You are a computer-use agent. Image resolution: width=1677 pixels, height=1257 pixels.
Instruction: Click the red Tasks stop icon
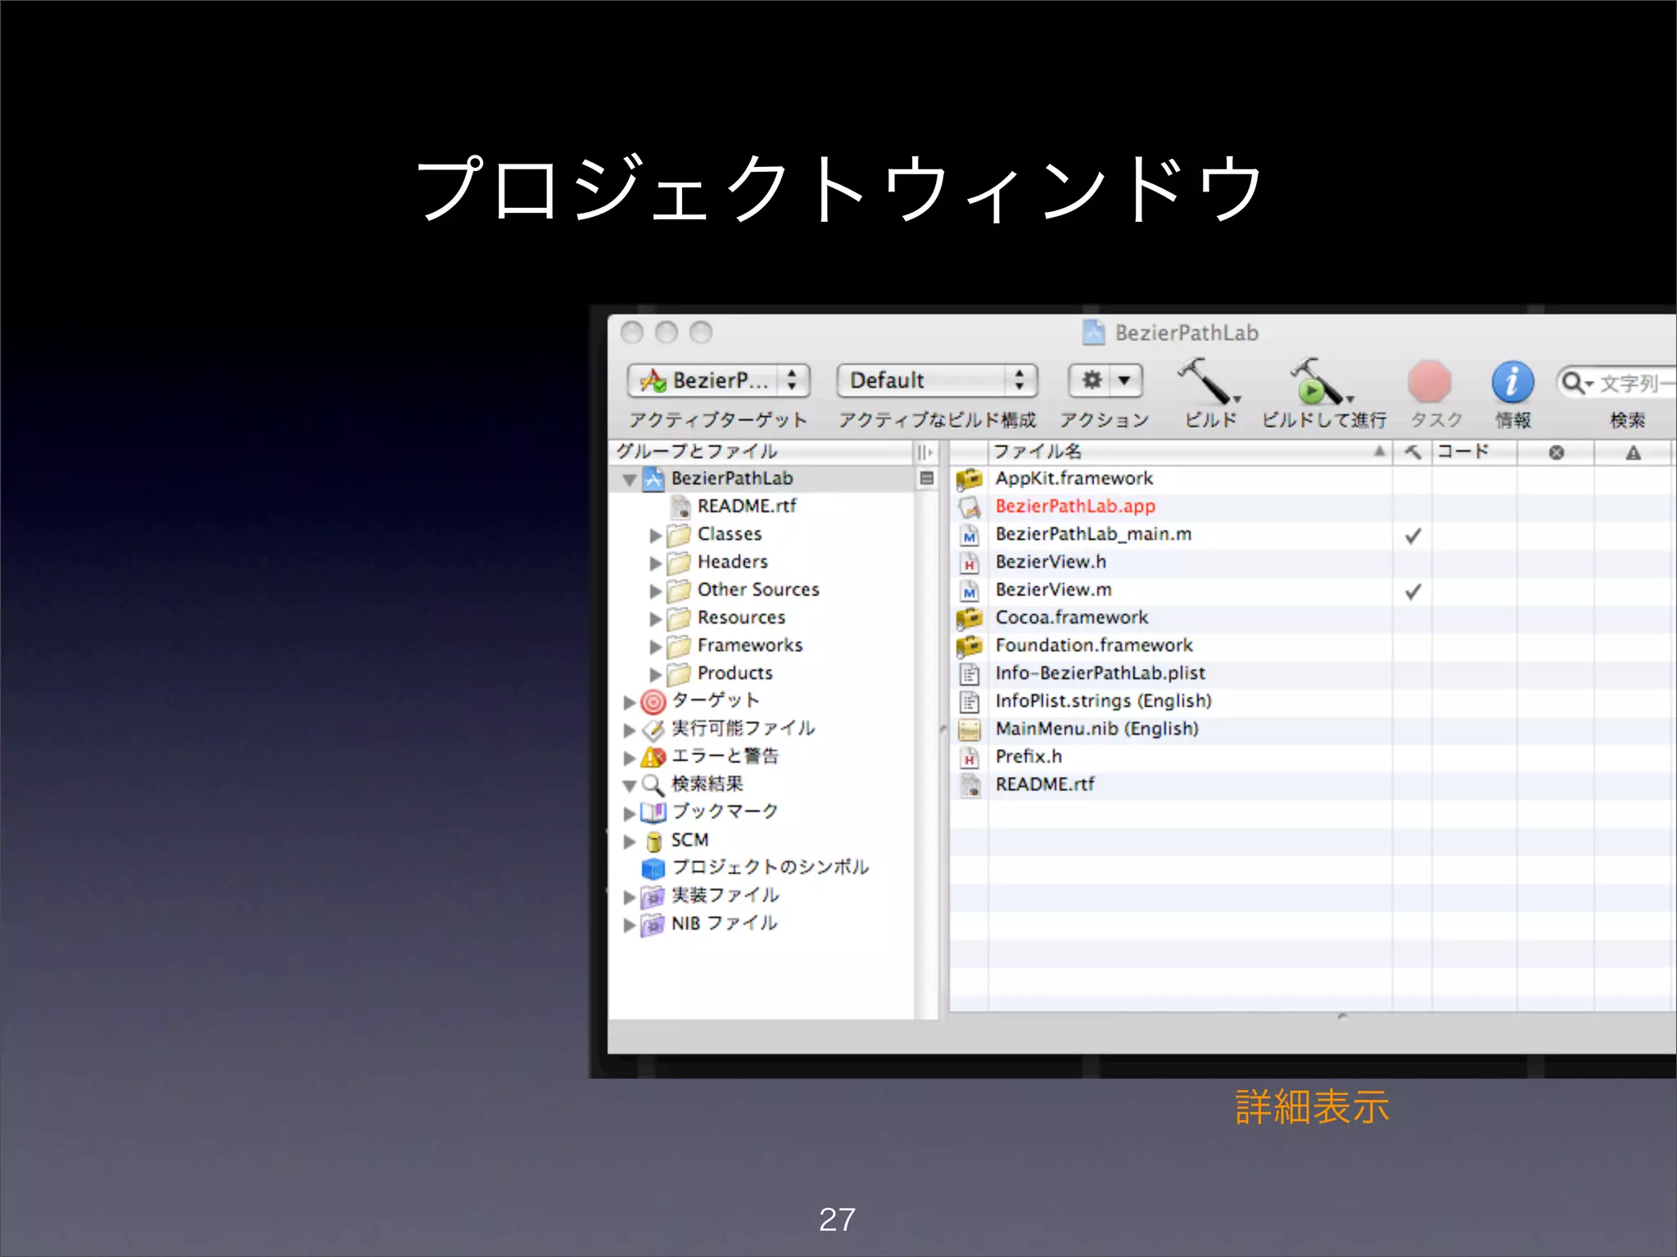coord(1430,382)
